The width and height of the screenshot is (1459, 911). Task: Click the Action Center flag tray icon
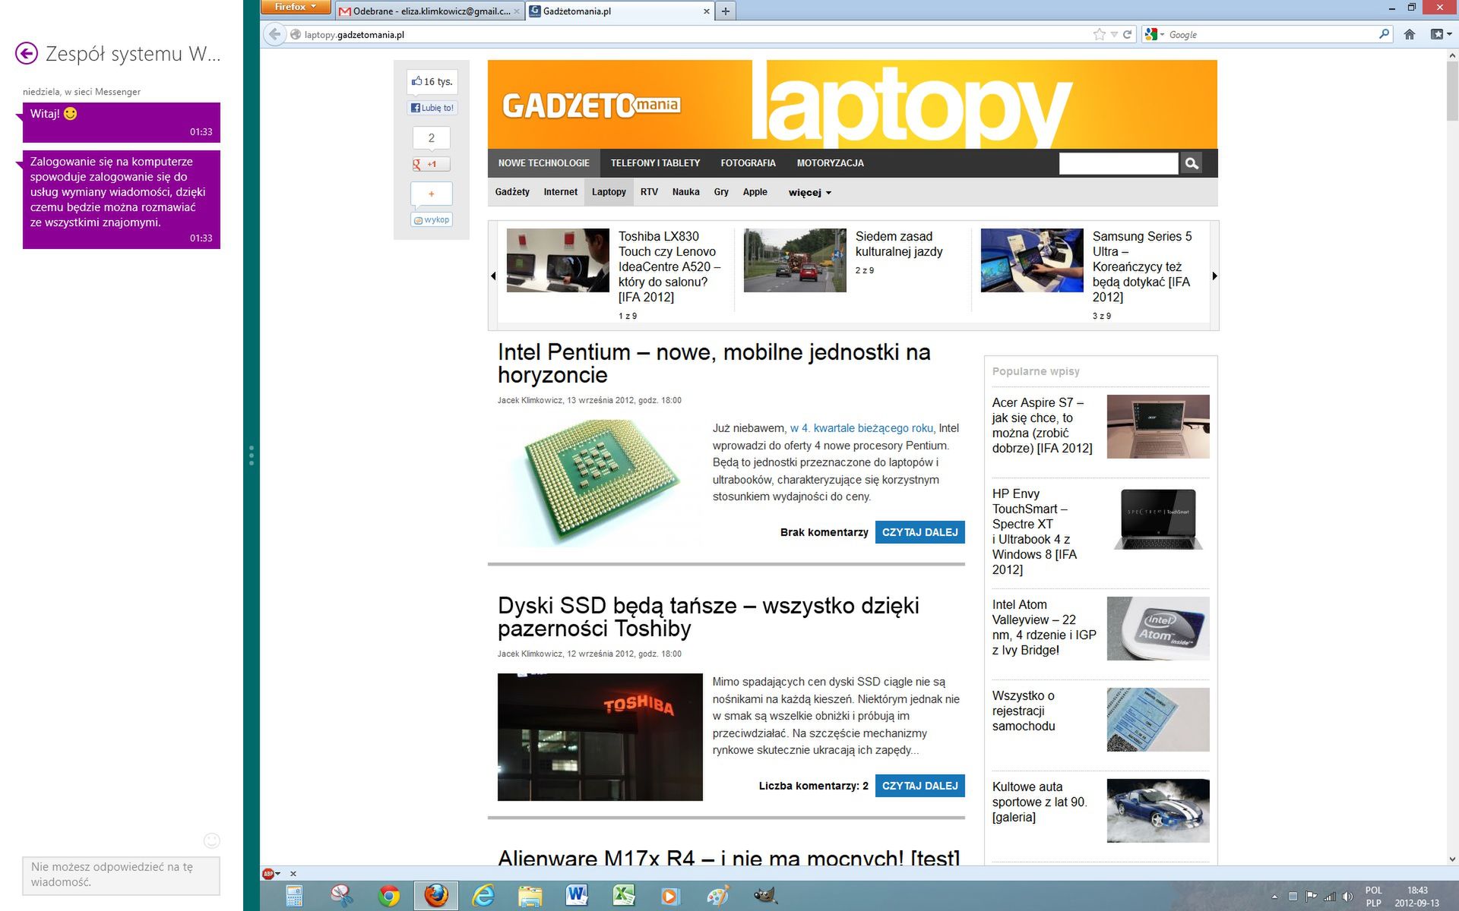[1312, 897]
